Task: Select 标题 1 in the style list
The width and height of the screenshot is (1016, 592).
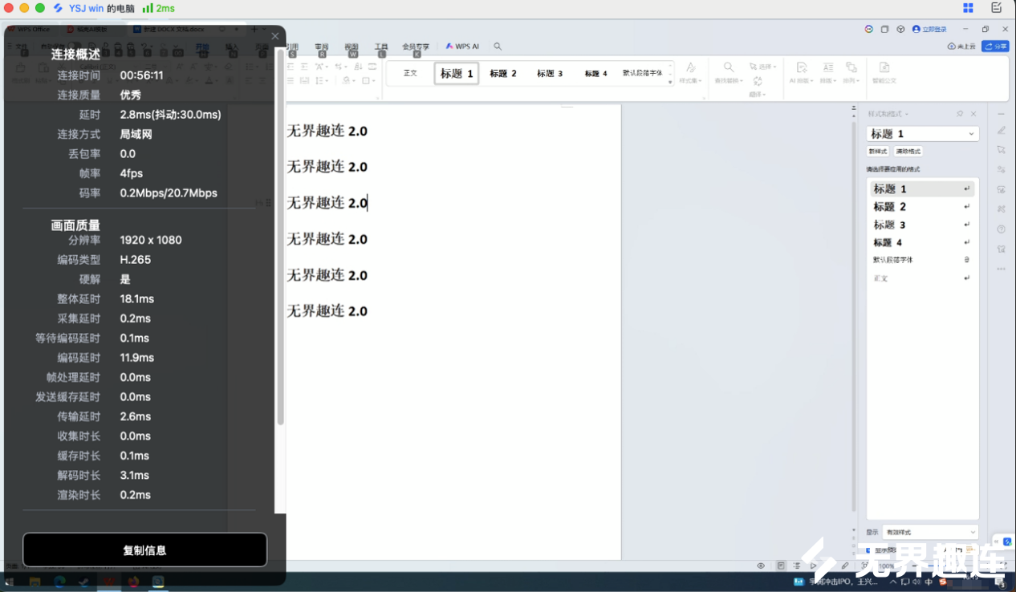Action: [922, 189]
